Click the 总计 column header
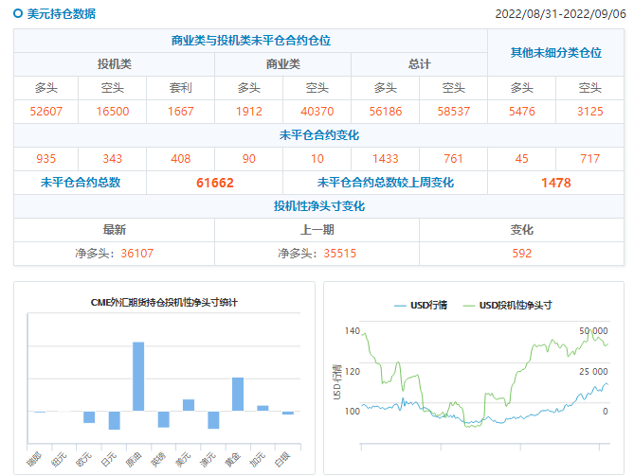The image size is (634, 476). [x=419, y=64]
